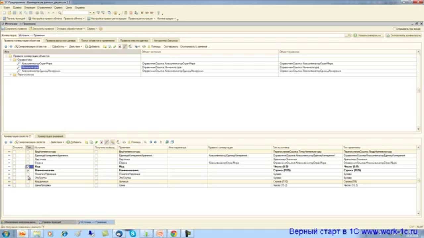
Task: Click Настройка правил регистрации button
Action: (107, 19)
